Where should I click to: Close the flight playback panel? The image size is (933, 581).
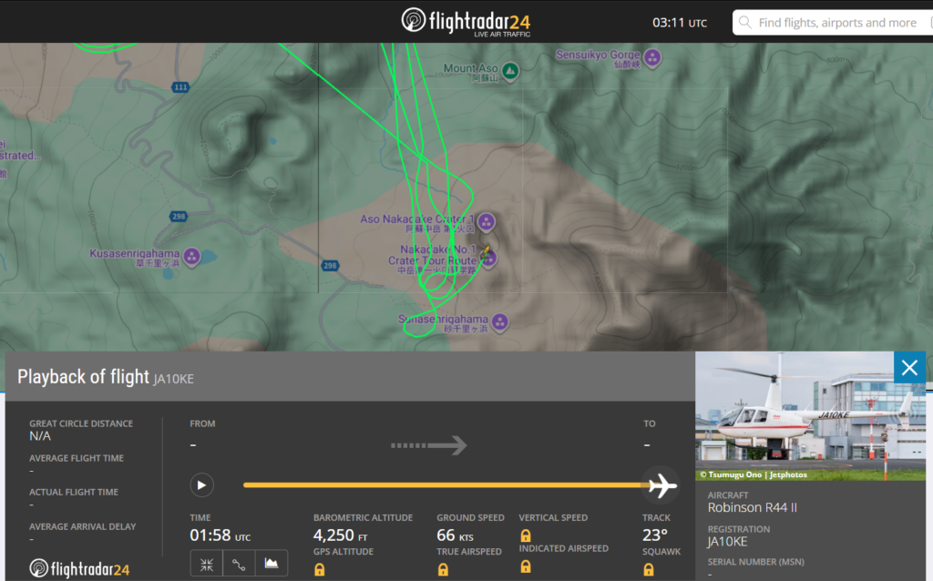[909, 368]
